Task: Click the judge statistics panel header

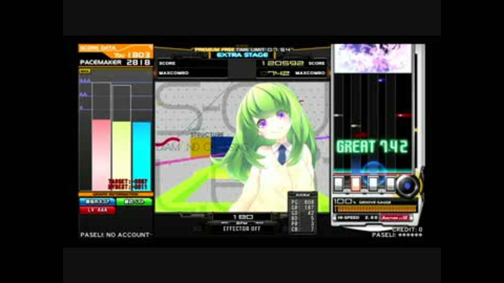Action: [302, 195]
